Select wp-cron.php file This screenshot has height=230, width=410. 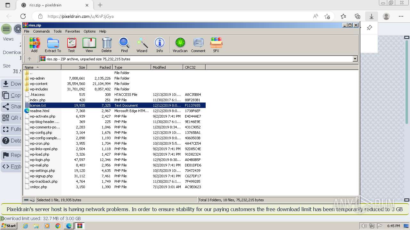39,143
